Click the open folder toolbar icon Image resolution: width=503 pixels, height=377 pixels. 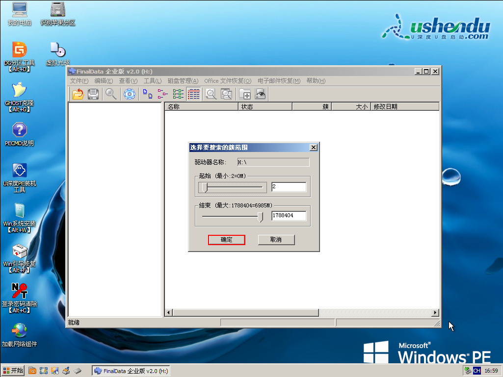click(x=78, y=94)
